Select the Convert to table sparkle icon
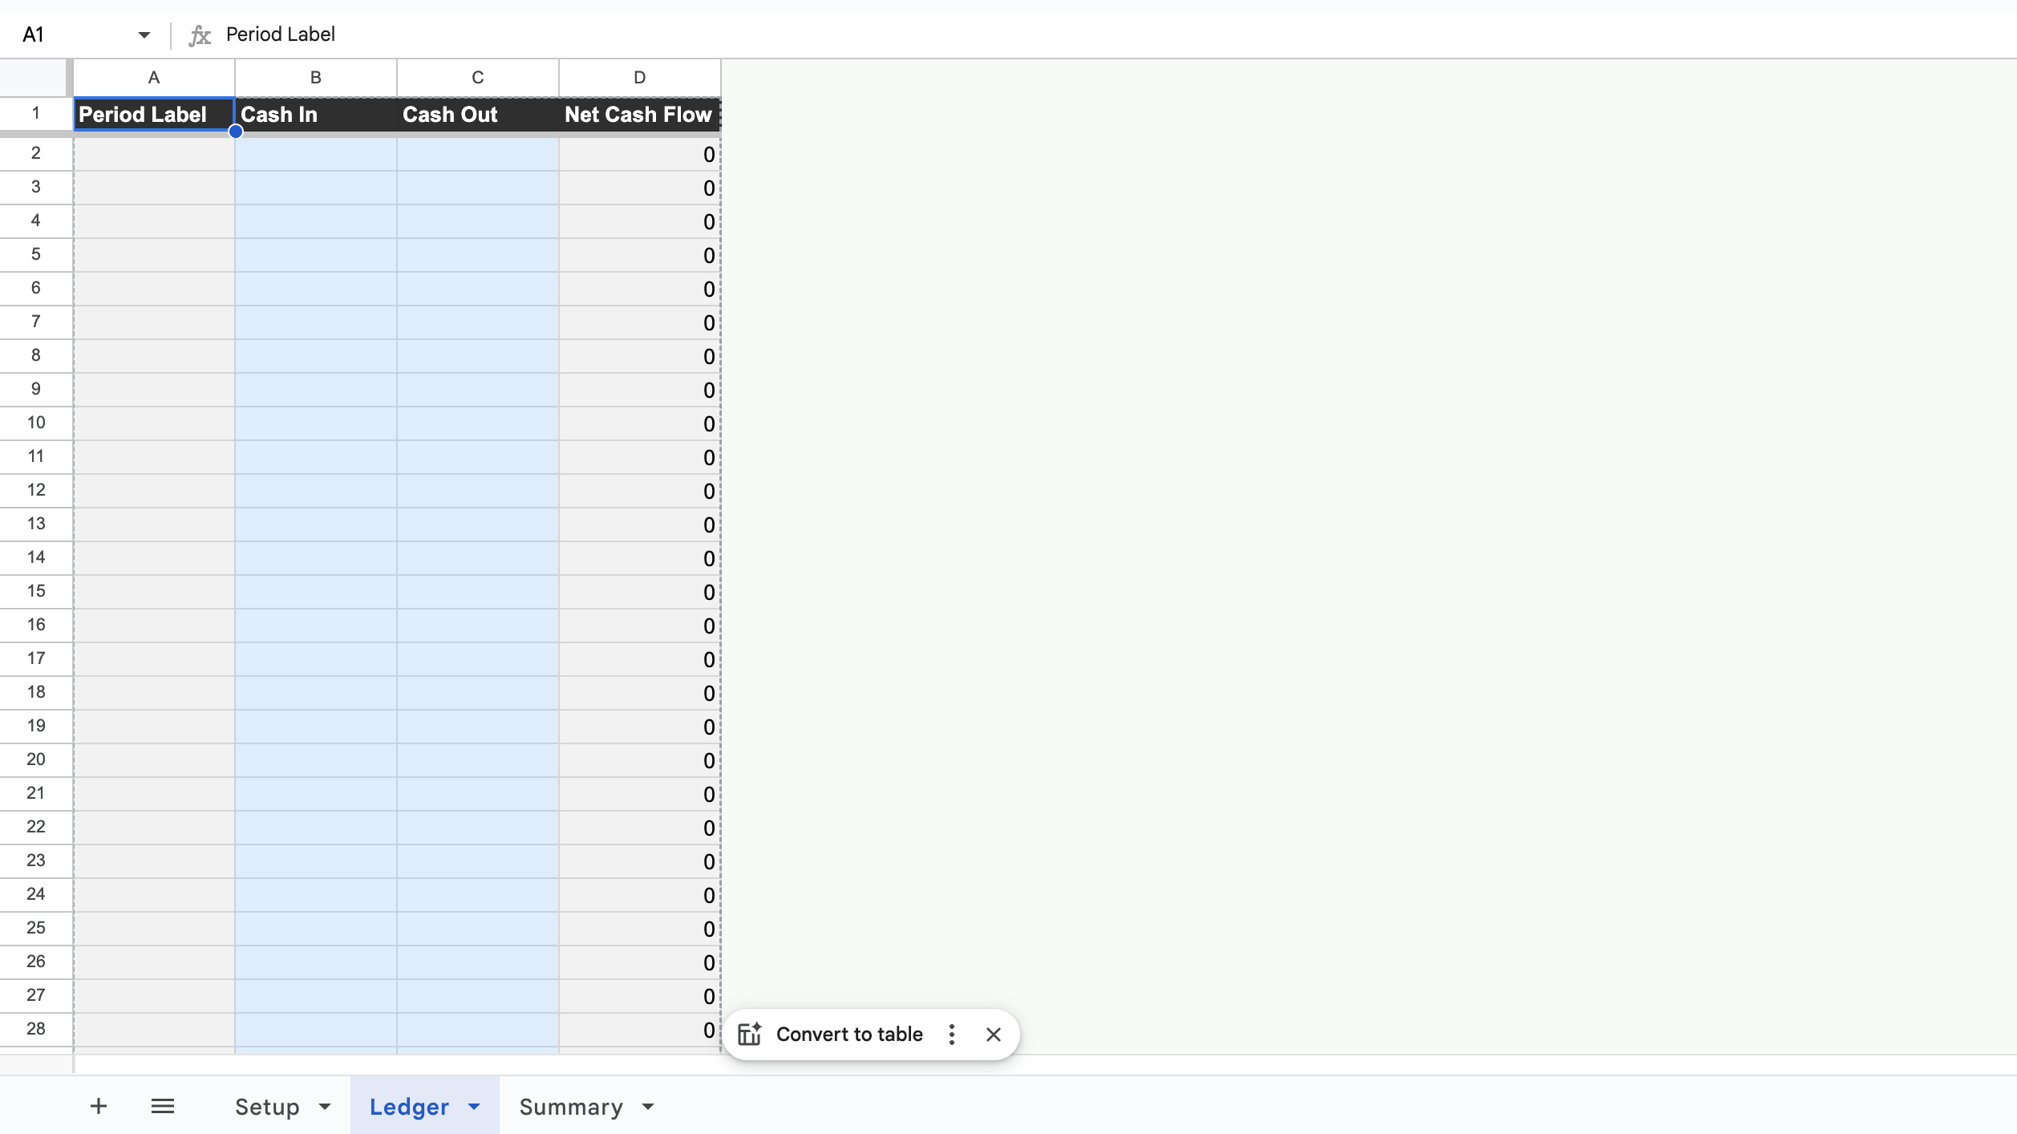The height and width of the screenshot is (1134, 2017). tap(751, 1034)
